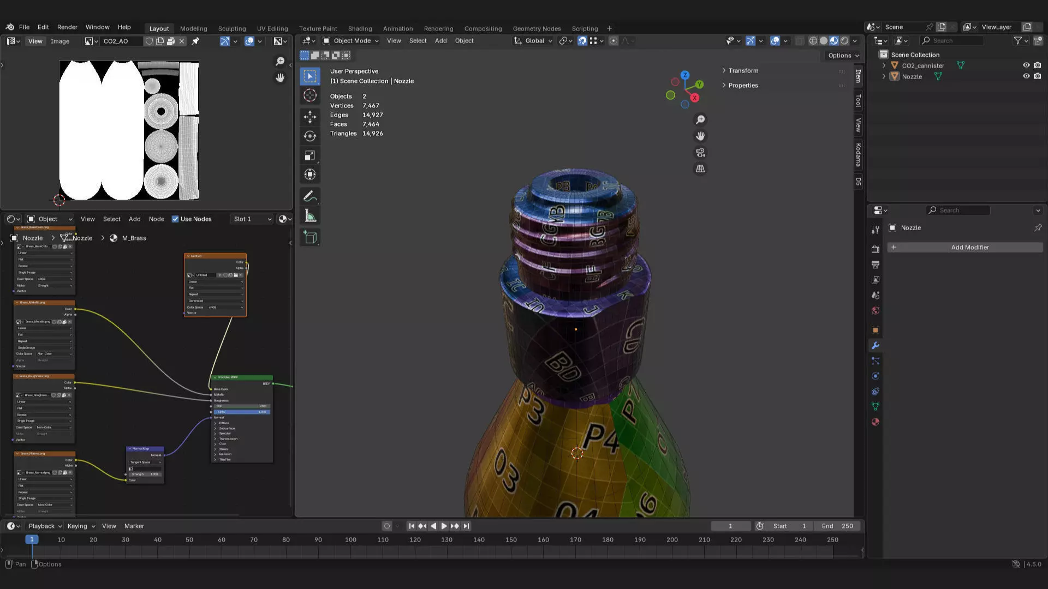Screen dimensions: 1048x589
Task: Toggle Use Nodes checkbox
Action: click(175, 219)
